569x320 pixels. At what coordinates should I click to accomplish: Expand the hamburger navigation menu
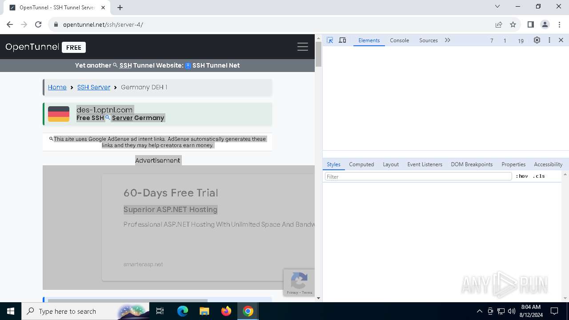[x=303, y=47]
